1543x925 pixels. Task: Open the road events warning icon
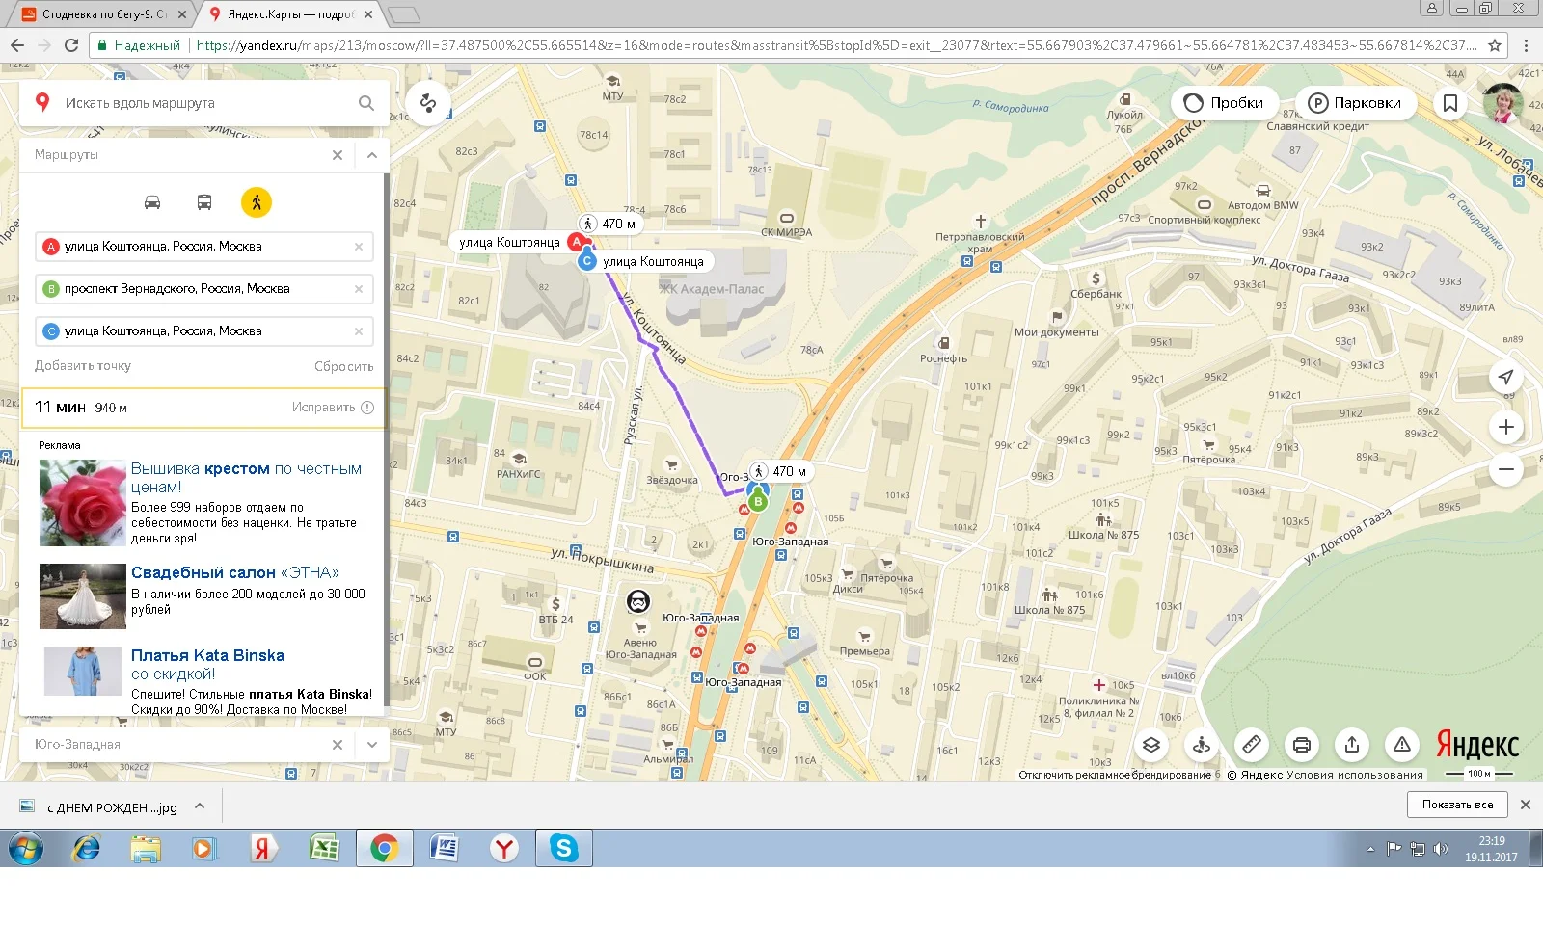(x=1402, y=744)
